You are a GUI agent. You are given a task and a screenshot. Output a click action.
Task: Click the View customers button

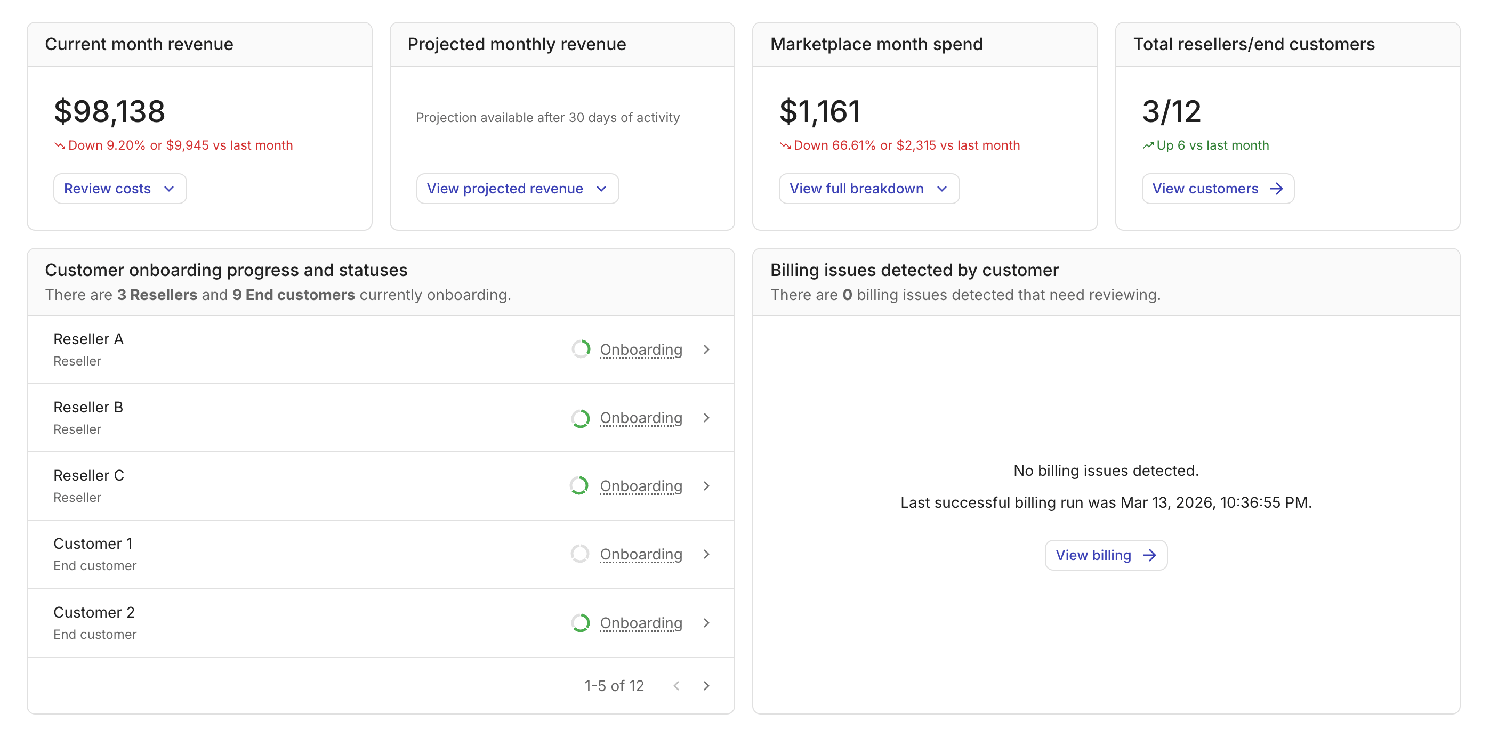(x=1217, y=188)
